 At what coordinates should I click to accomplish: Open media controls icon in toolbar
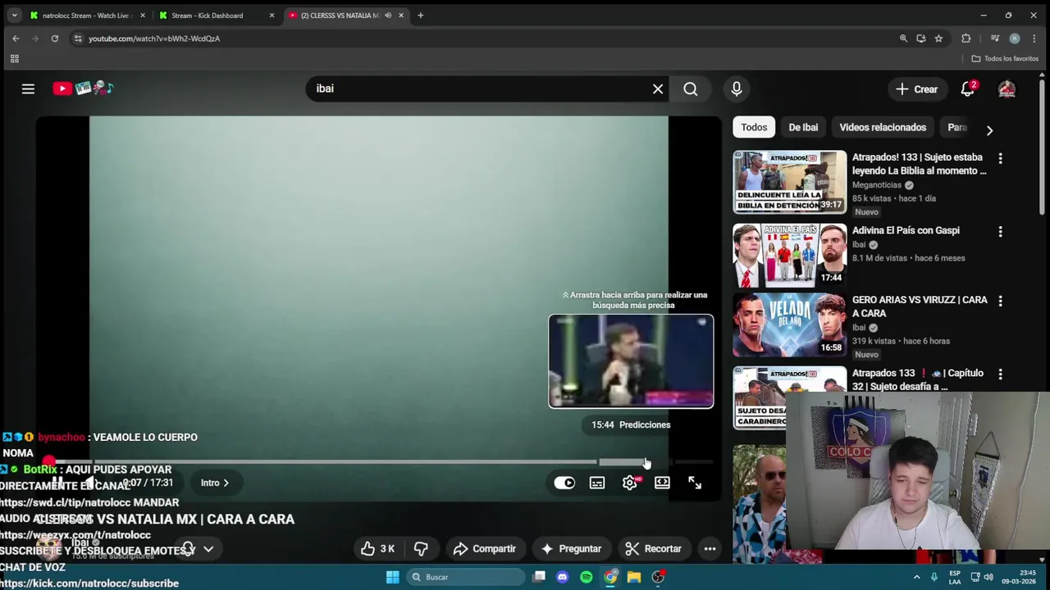point(995,39)
